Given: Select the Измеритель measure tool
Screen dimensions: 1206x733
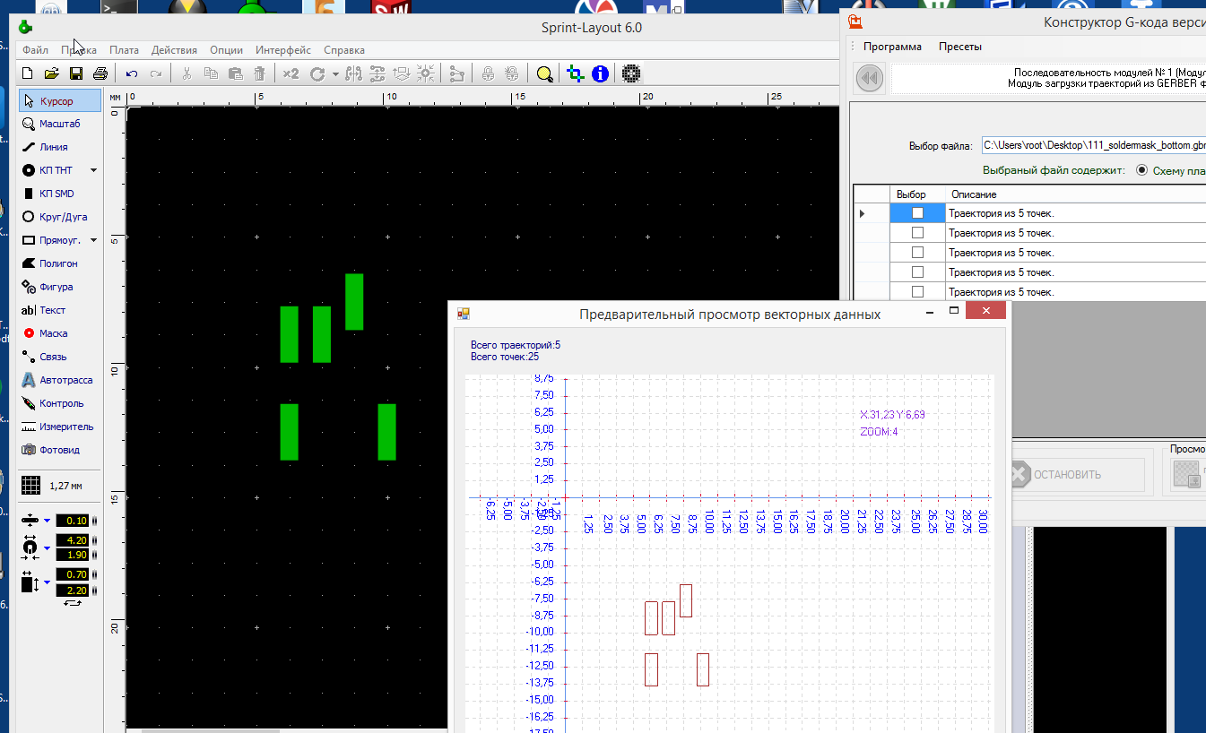Looking at the screenshot, I should [x=60, y=427].
